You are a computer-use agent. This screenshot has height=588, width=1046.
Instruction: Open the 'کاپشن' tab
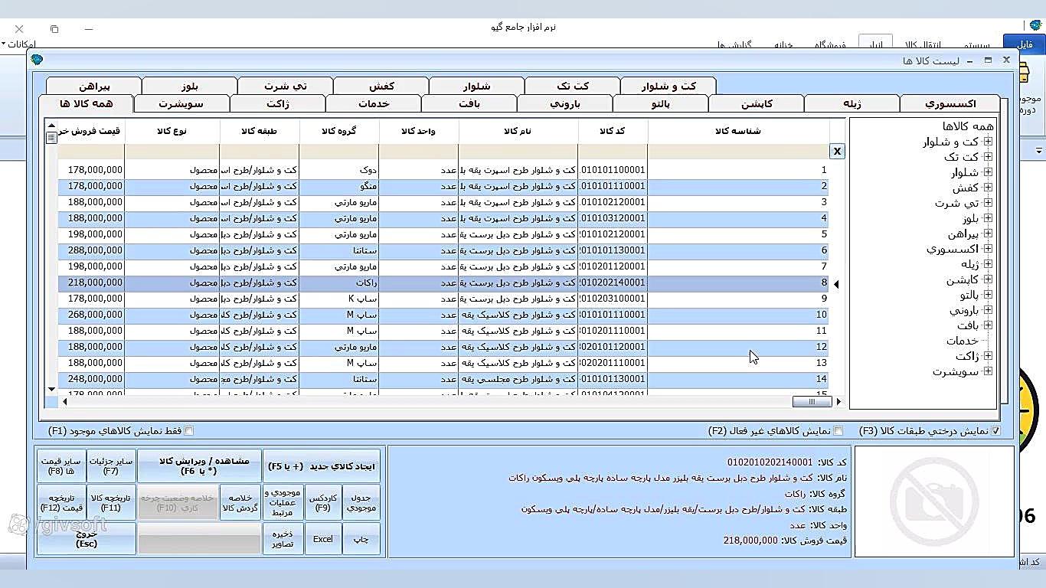pyautogui.click(x=757, y=103)
